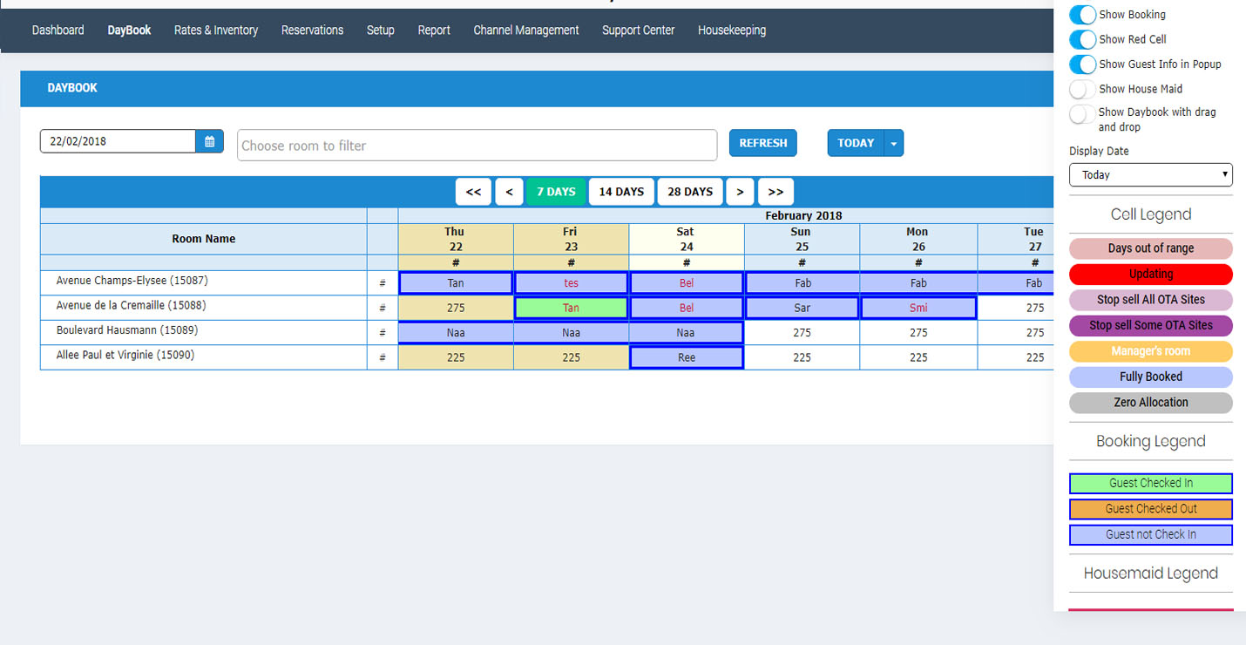Turn off Show Red Cell switch
This screenshot has height=645, width=1246.
(1082, 39)
